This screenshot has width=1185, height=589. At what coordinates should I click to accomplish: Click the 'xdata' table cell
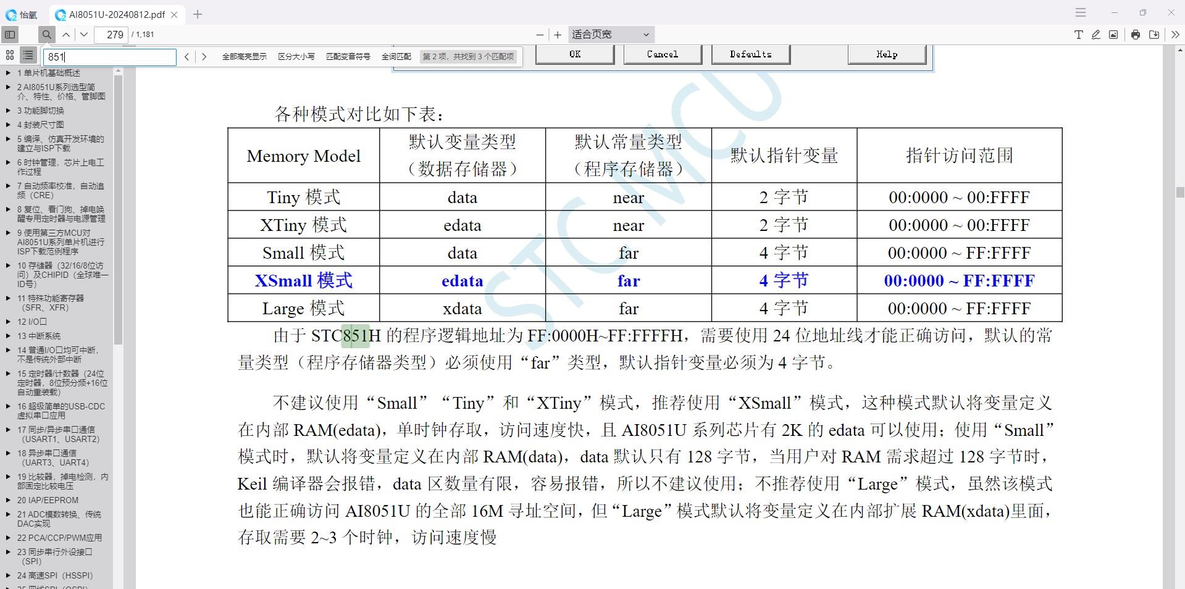(x=463, y=308)
